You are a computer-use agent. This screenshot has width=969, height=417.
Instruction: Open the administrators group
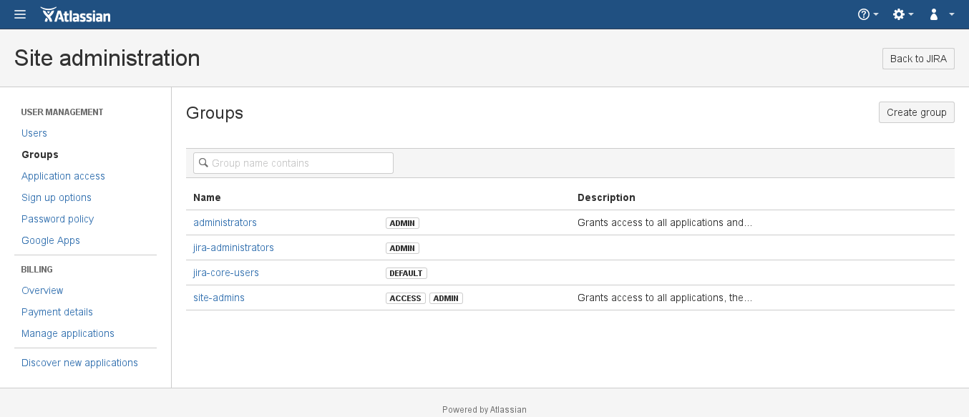pos(225,222)
